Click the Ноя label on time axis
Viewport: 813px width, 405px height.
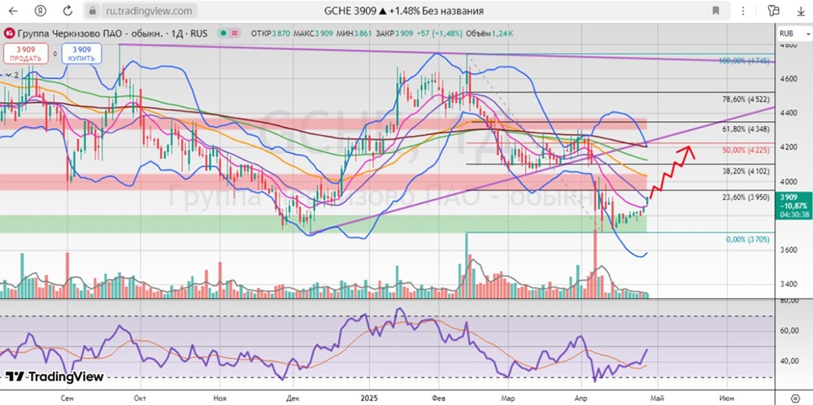(220, 398)
